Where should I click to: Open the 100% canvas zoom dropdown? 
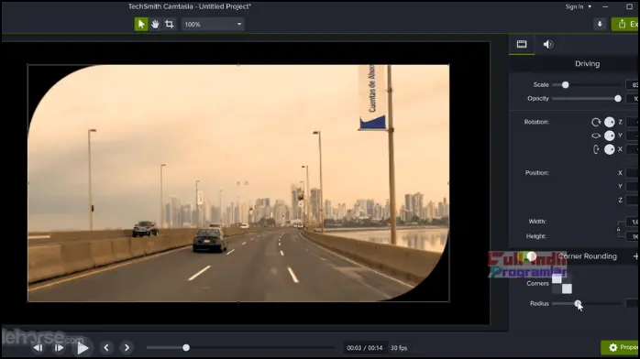tap(213, 25)
